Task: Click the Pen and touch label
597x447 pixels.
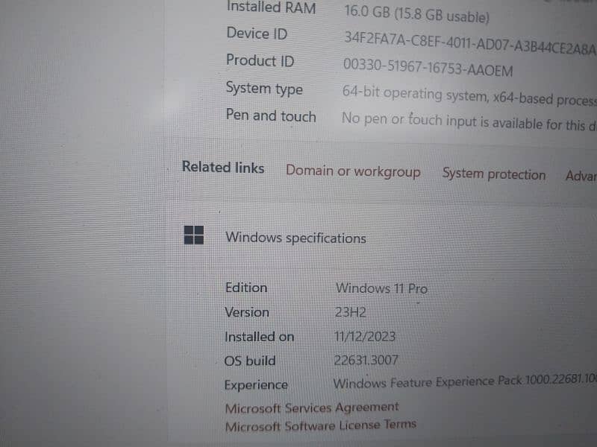Action: (271, 116)
